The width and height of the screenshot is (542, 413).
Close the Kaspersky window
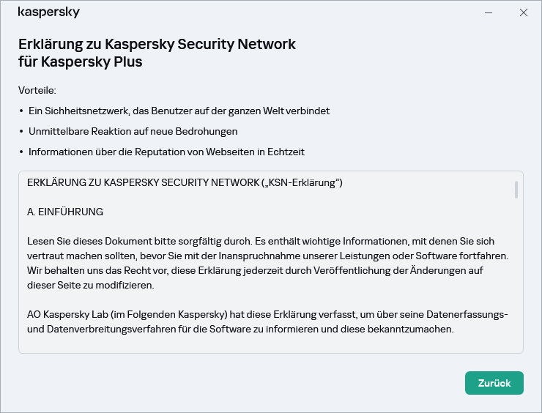click(x=524, y=12)
